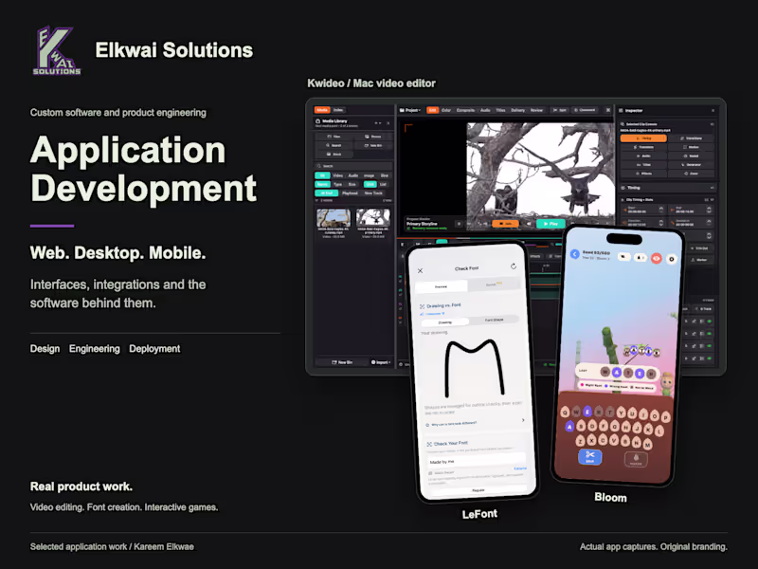Viewport: 758px width, 569px height.
Task: Click the New Bin button under Photos
Action: tap(373, 145)
